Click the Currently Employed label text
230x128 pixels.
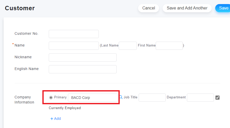coord(65,108)
